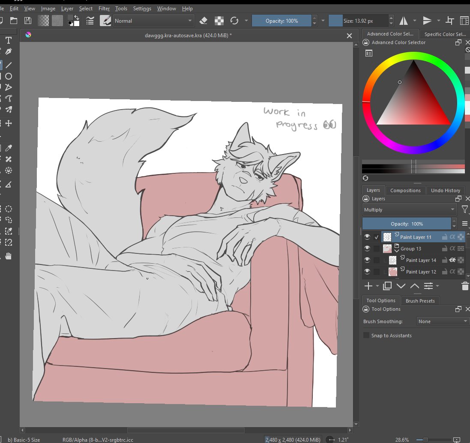
Task: Select the Color Sampler eyedropper tool
Action: [x=9, y=148]
